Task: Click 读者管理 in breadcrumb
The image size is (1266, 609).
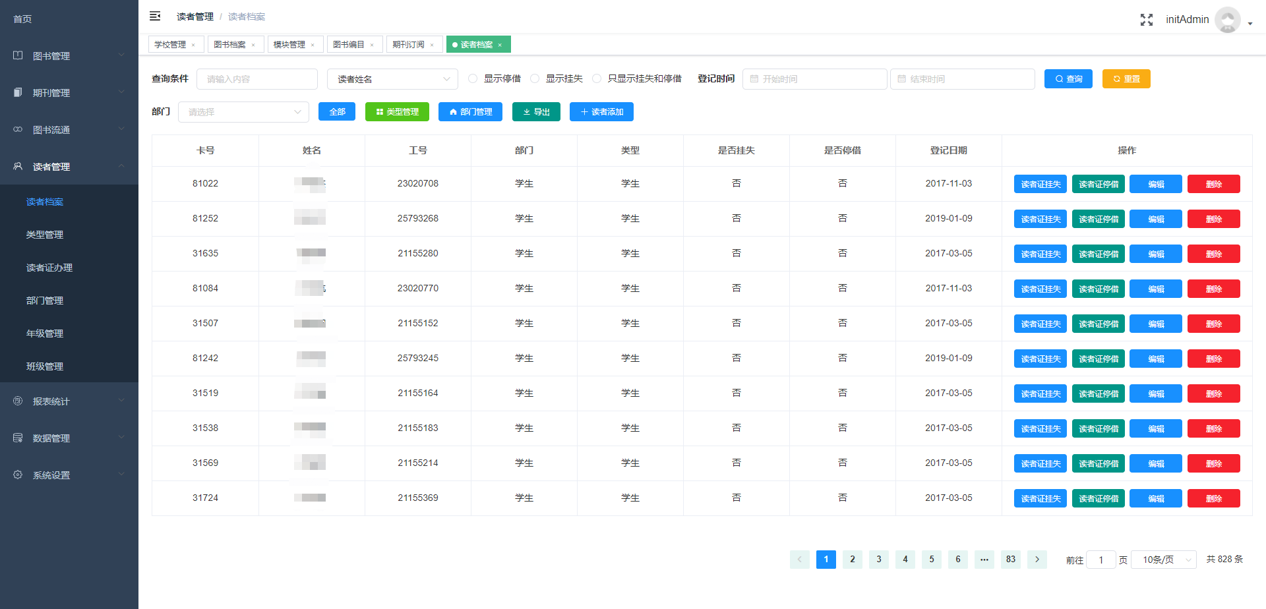Action: tap(195, 16)
